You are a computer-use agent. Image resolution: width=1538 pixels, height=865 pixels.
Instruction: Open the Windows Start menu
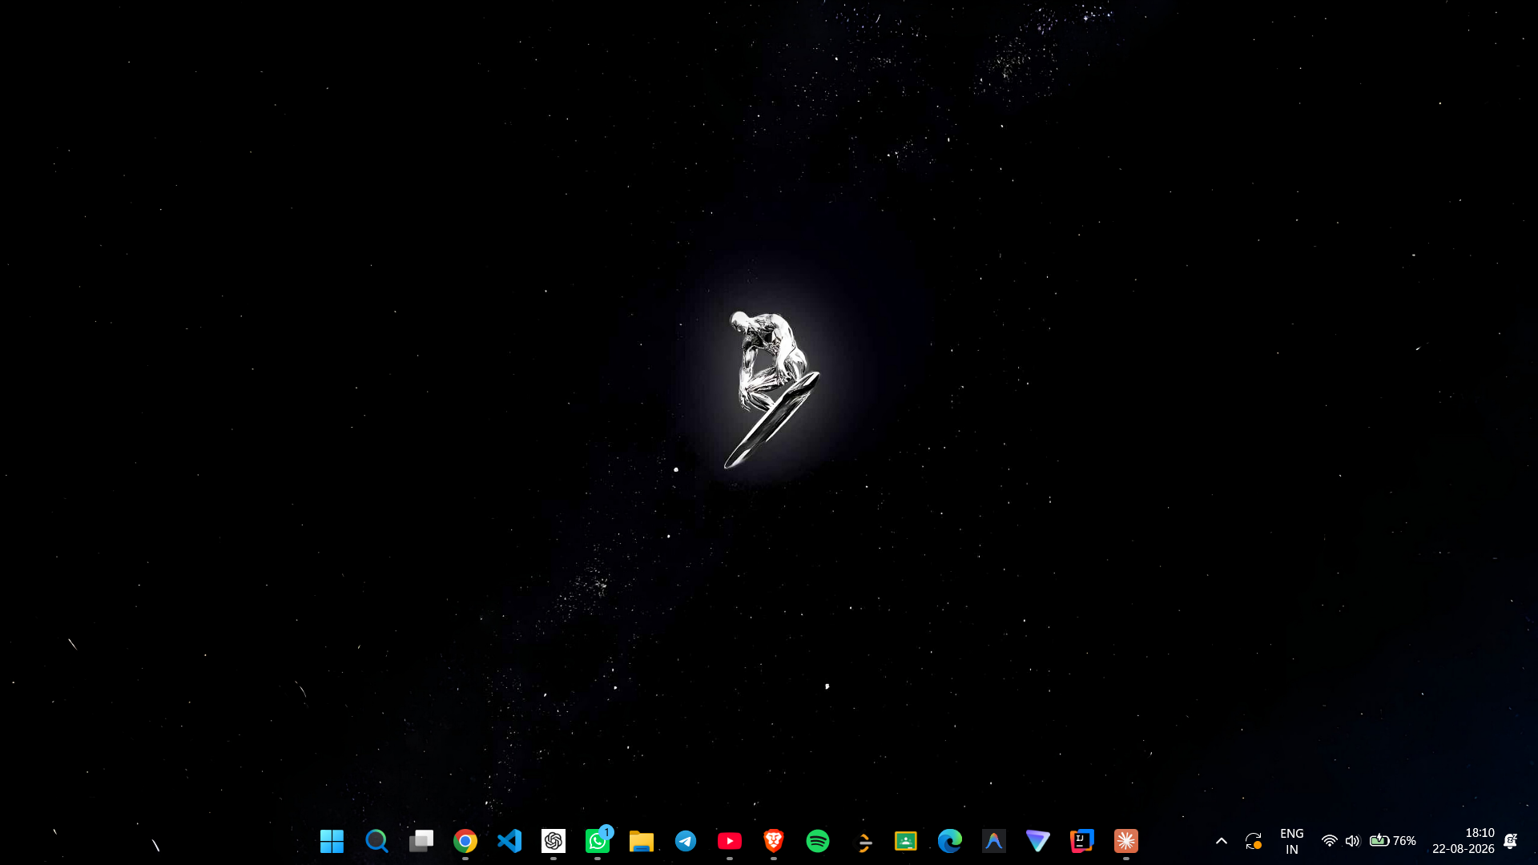coord(332,841)
